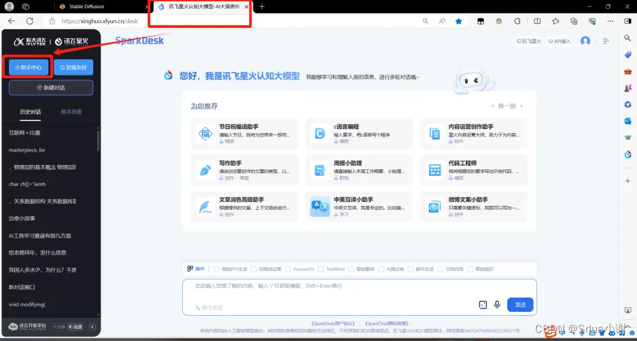Open the 讯飞星火 link in header
Viewport: 637px width, 341px height.
(528, 41)
